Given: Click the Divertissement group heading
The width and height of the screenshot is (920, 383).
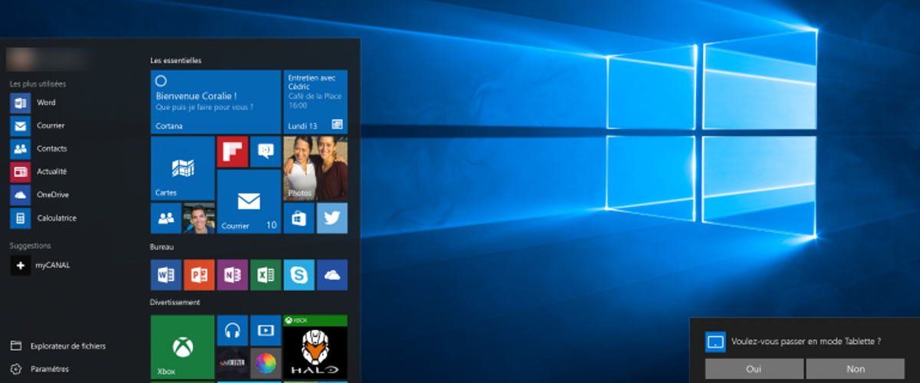Looking at the screenshot, I should coord(175,303).
